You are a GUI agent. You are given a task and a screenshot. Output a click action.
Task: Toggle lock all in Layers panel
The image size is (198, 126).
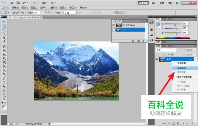click(172, 55)
